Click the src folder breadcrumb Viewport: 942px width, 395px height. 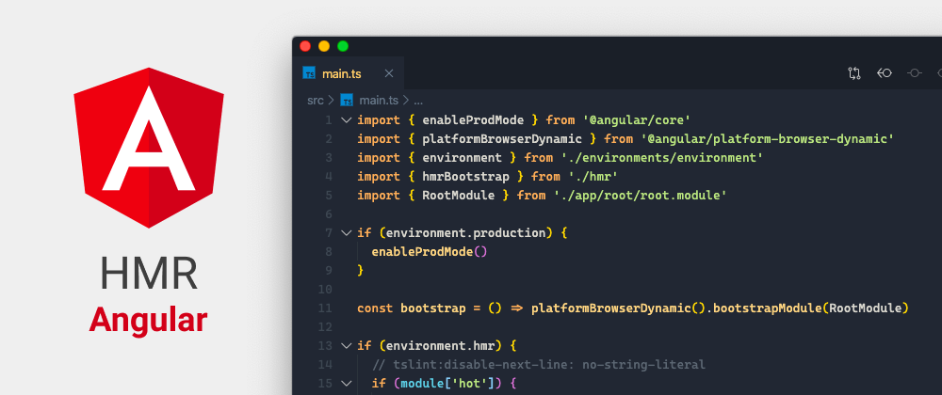(316, 100)
